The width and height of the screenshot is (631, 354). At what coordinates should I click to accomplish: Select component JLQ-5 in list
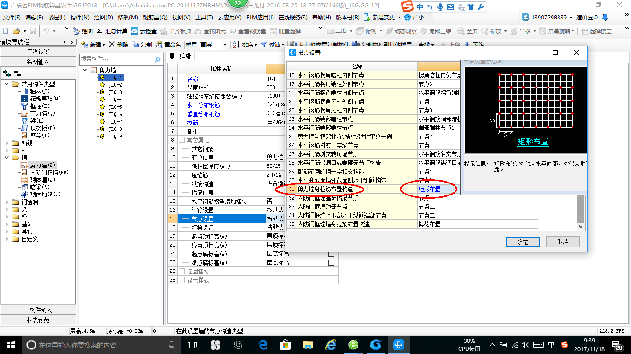pyautogui.click(x=115, y=107)
